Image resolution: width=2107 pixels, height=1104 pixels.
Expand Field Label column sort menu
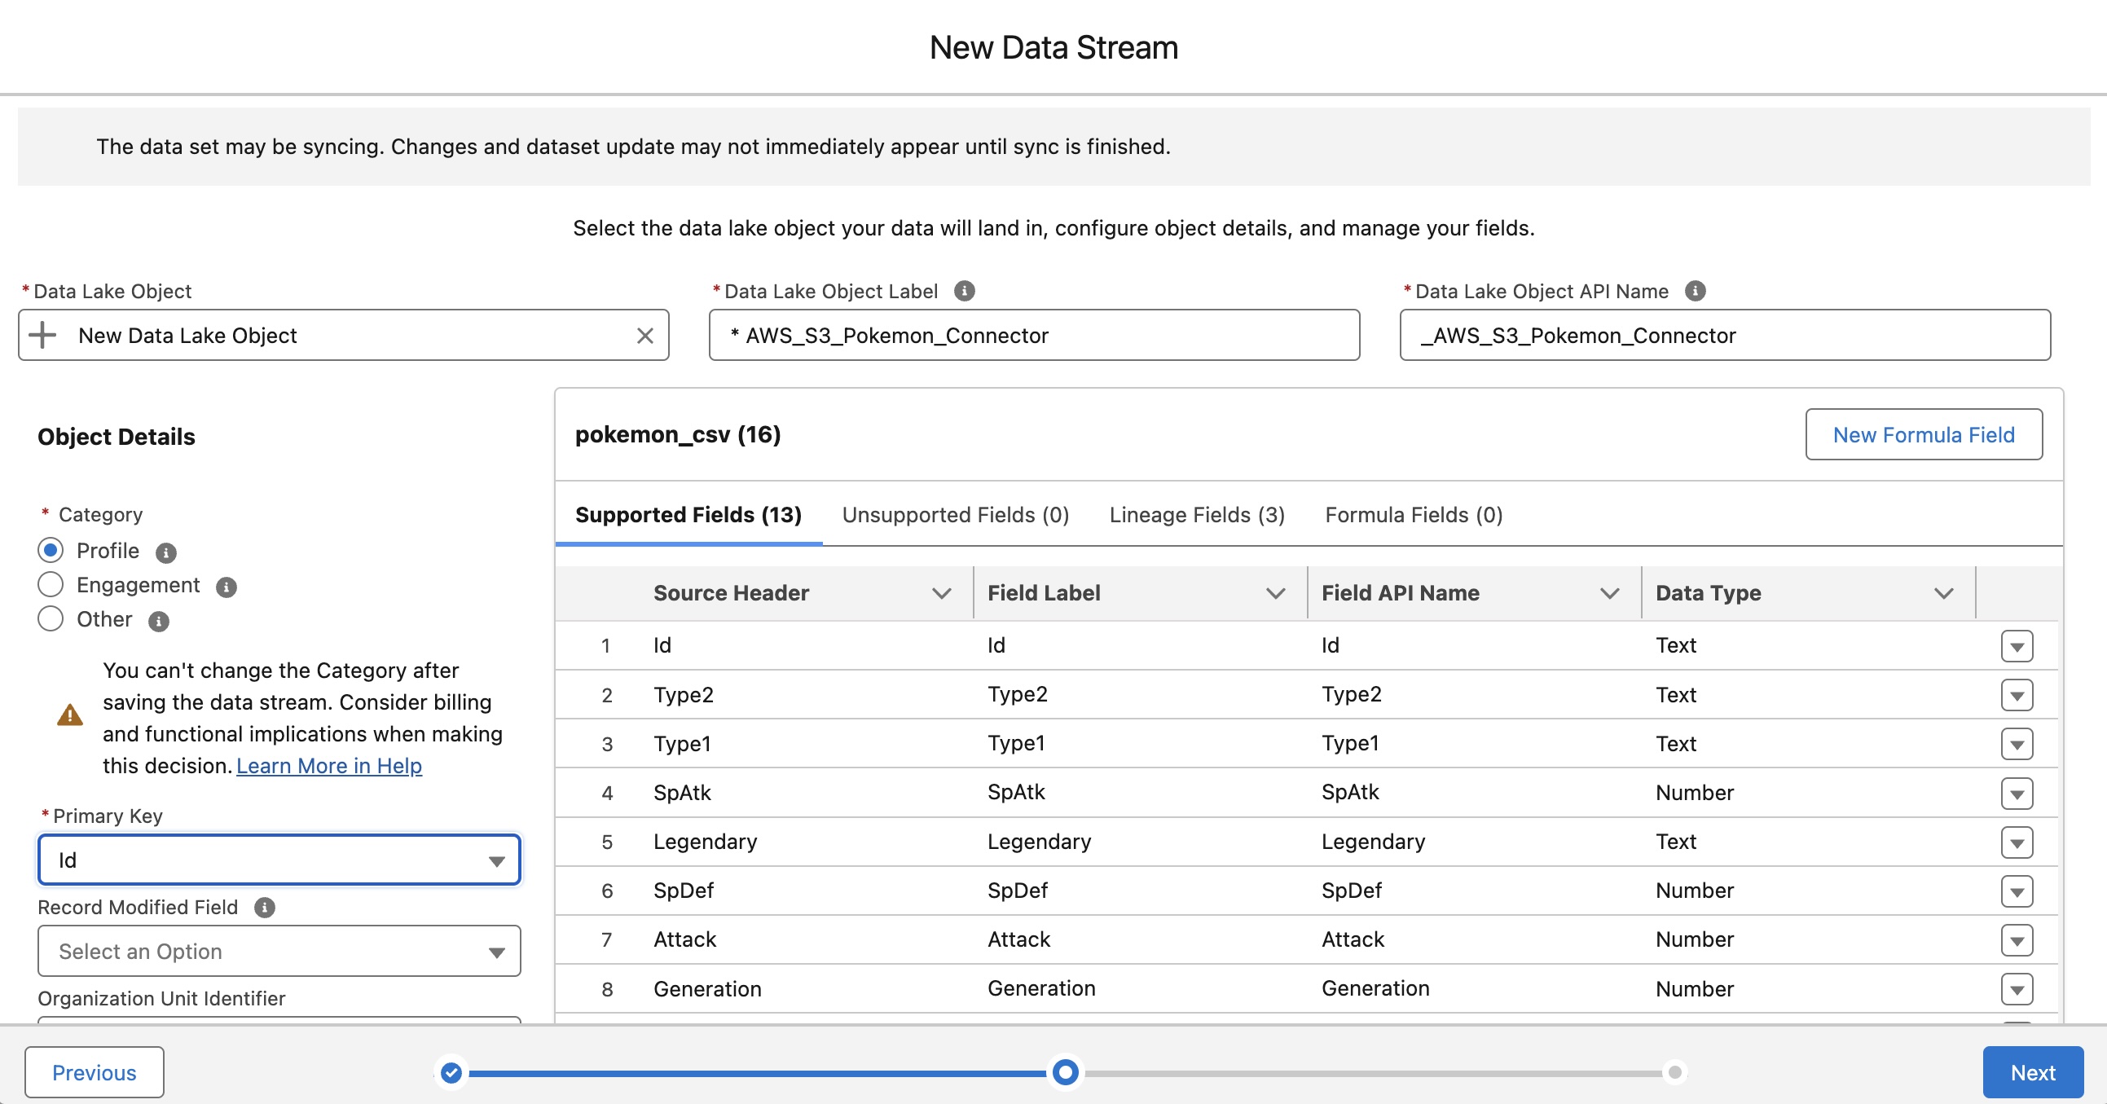(1275, 593)
